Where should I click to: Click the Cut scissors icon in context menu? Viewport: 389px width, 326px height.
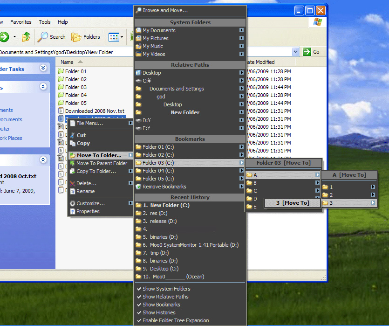click(73, 135)
